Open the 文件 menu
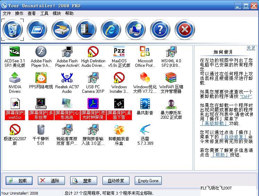The height and width of the screenshot is (196, 259). point(7,14)
